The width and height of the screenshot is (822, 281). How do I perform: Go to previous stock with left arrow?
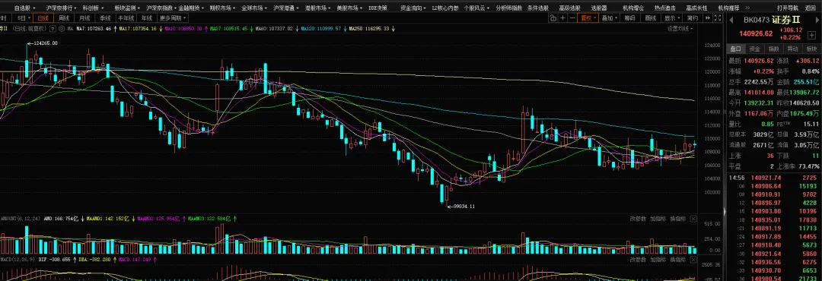(731, 21)
